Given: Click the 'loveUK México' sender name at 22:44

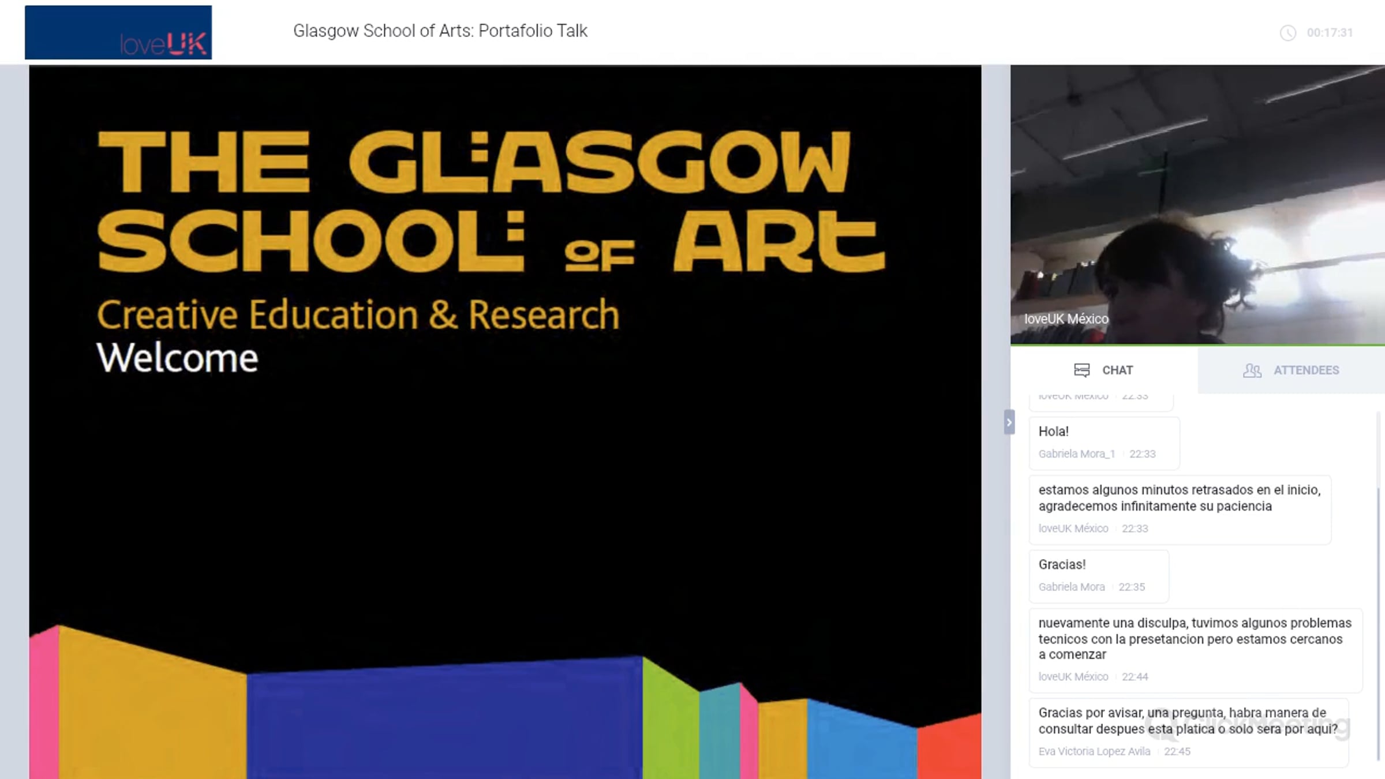Looking at the screenshot, I should coord(1073,677).
